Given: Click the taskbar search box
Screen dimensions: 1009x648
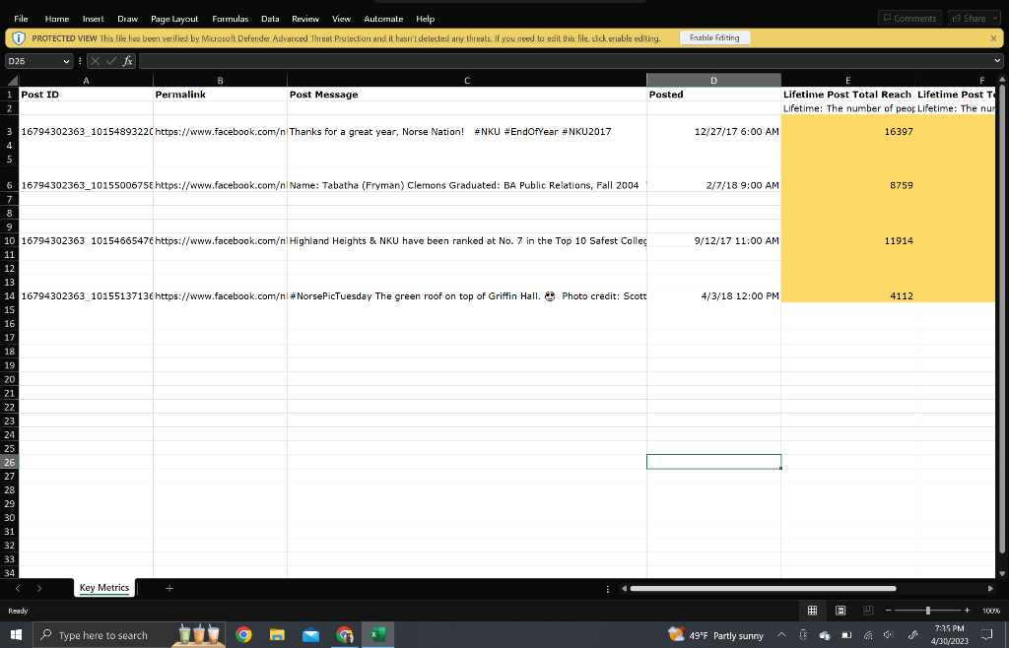Looking at the screenshot, I should [129, 634].
